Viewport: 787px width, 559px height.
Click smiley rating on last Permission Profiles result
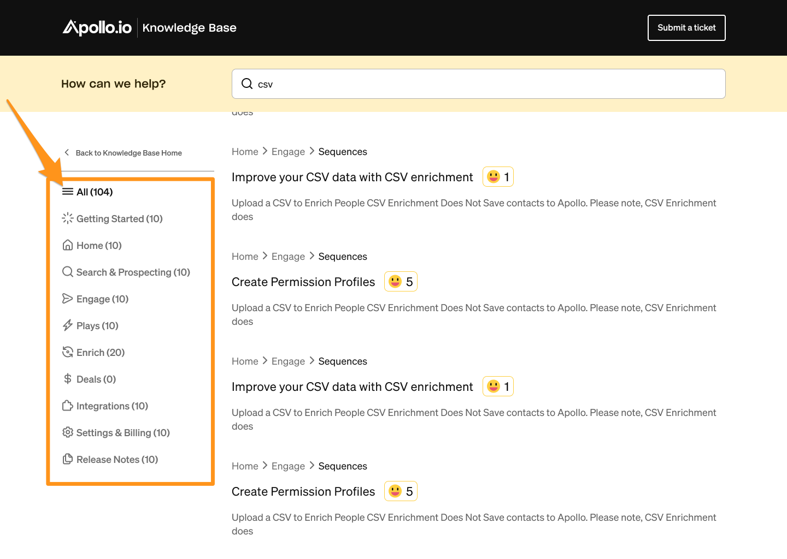coord(401,491)
